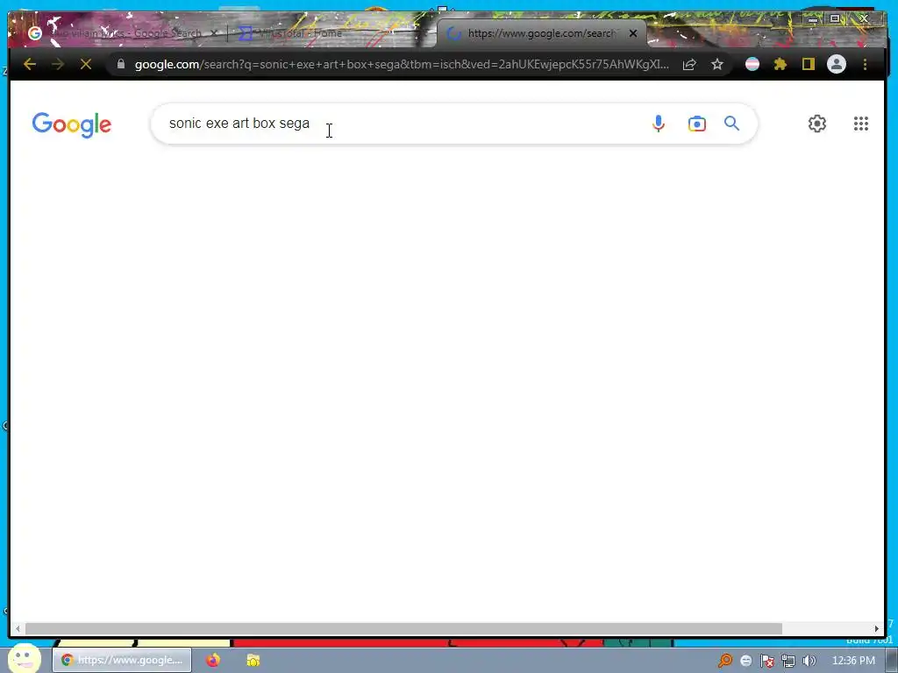Go back using the browser back arrow

click(30, 64)
